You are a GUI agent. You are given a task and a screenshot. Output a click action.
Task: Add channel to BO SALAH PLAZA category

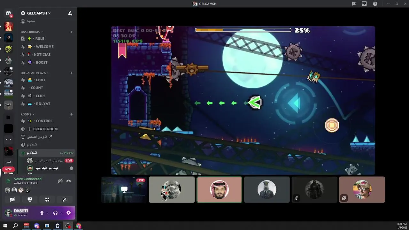72,73
